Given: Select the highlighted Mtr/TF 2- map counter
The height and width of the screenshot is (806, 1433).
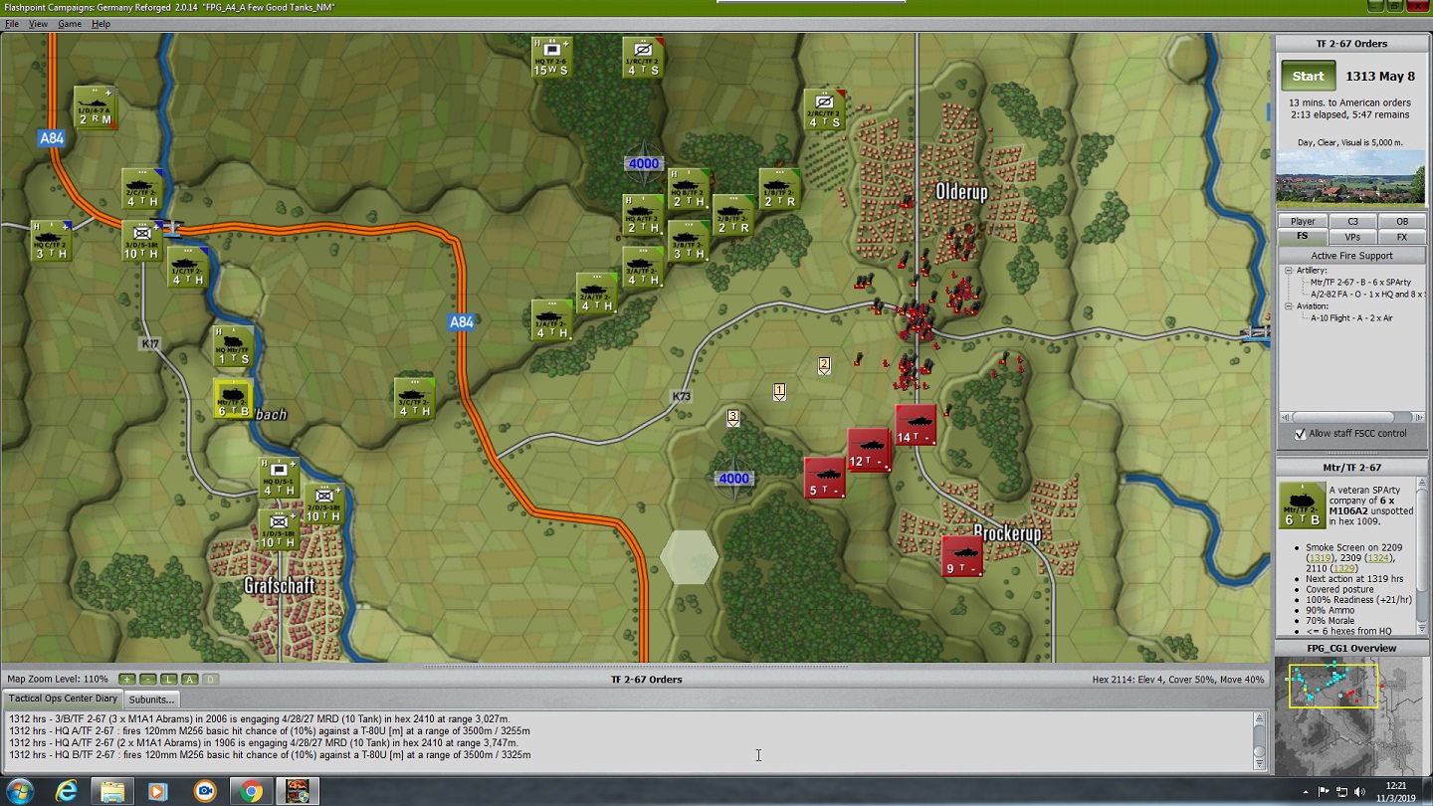Looking at the screenshot, I should tap(233, 398).
